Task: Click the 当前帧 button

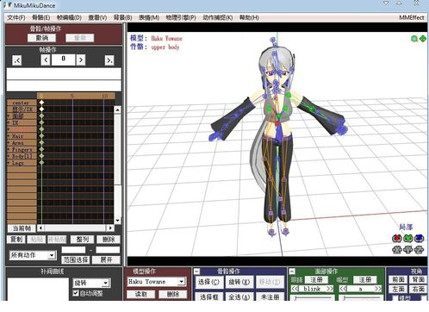Action: [x=22, y=228]
